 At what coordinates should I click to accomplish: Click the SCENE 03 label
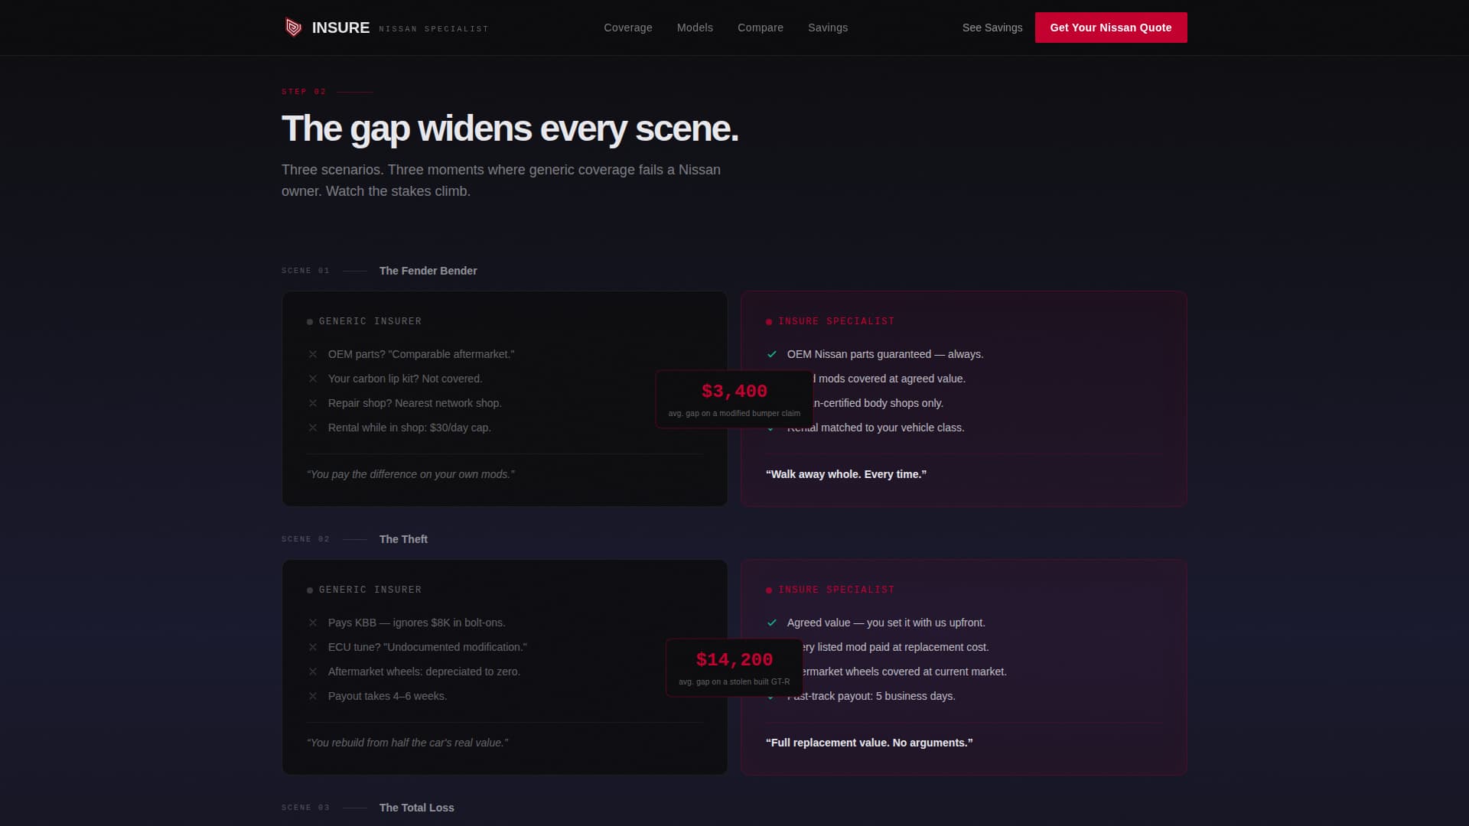[305, 808]
